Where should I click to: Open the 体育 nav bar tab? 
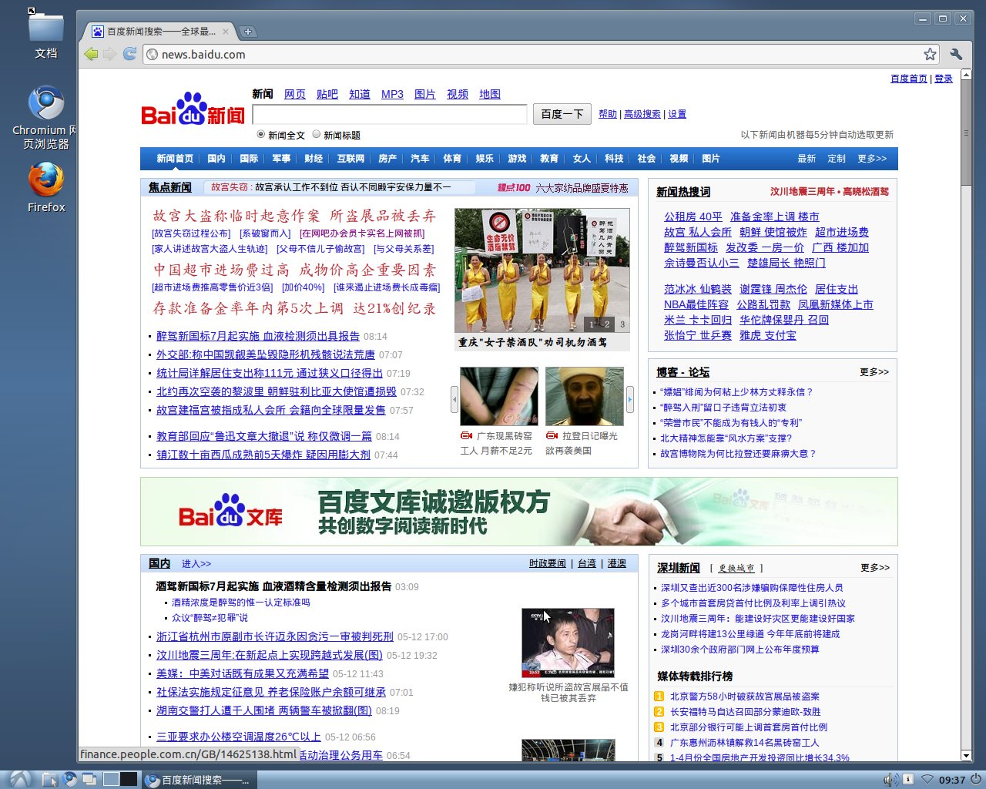point(452,159)
